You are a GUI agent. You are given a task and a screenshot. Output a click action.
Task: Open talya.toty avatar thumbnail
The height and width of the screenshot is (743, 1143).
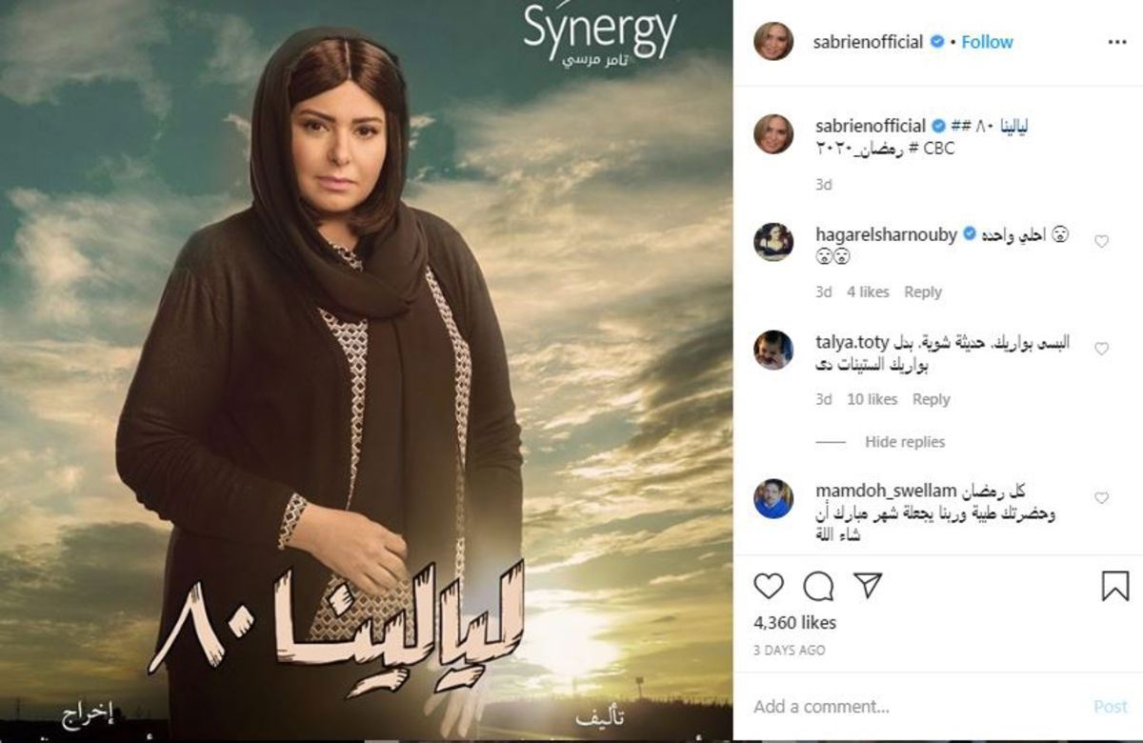[773, 350]
